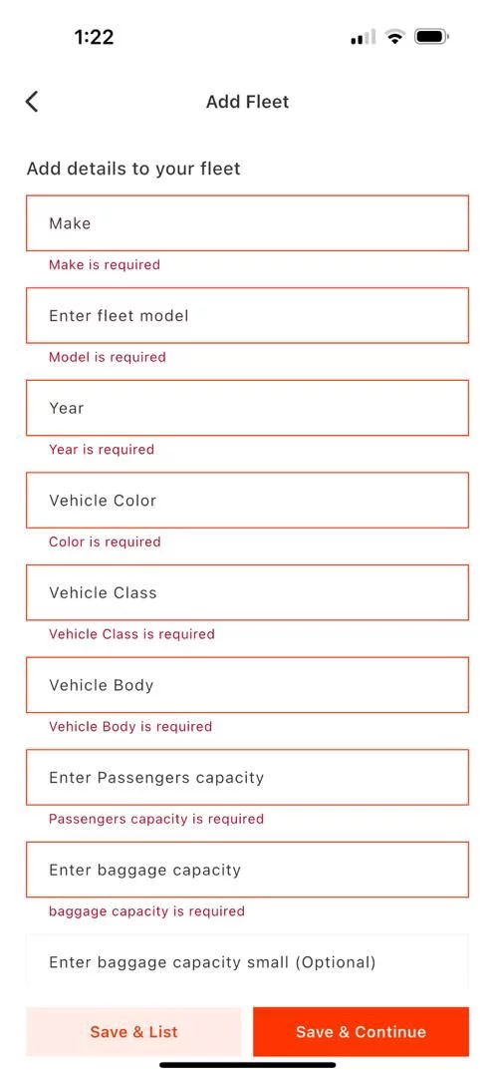Click the 1:22 clock in status bar
495x1077 pixels.
pyautogui.click(x=94, y=37)
